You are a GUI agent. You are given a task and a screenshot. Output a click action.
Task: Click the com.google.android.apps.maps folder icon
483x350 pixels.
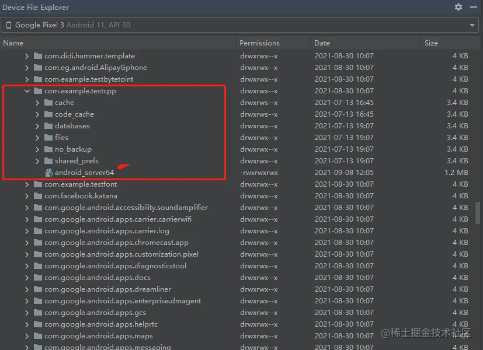(38, 336)
